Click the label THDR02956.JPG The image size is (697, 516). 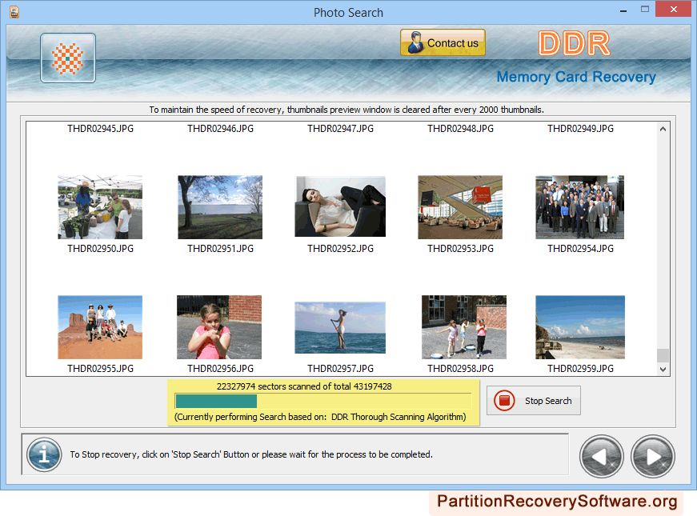[x=221, y=369]
